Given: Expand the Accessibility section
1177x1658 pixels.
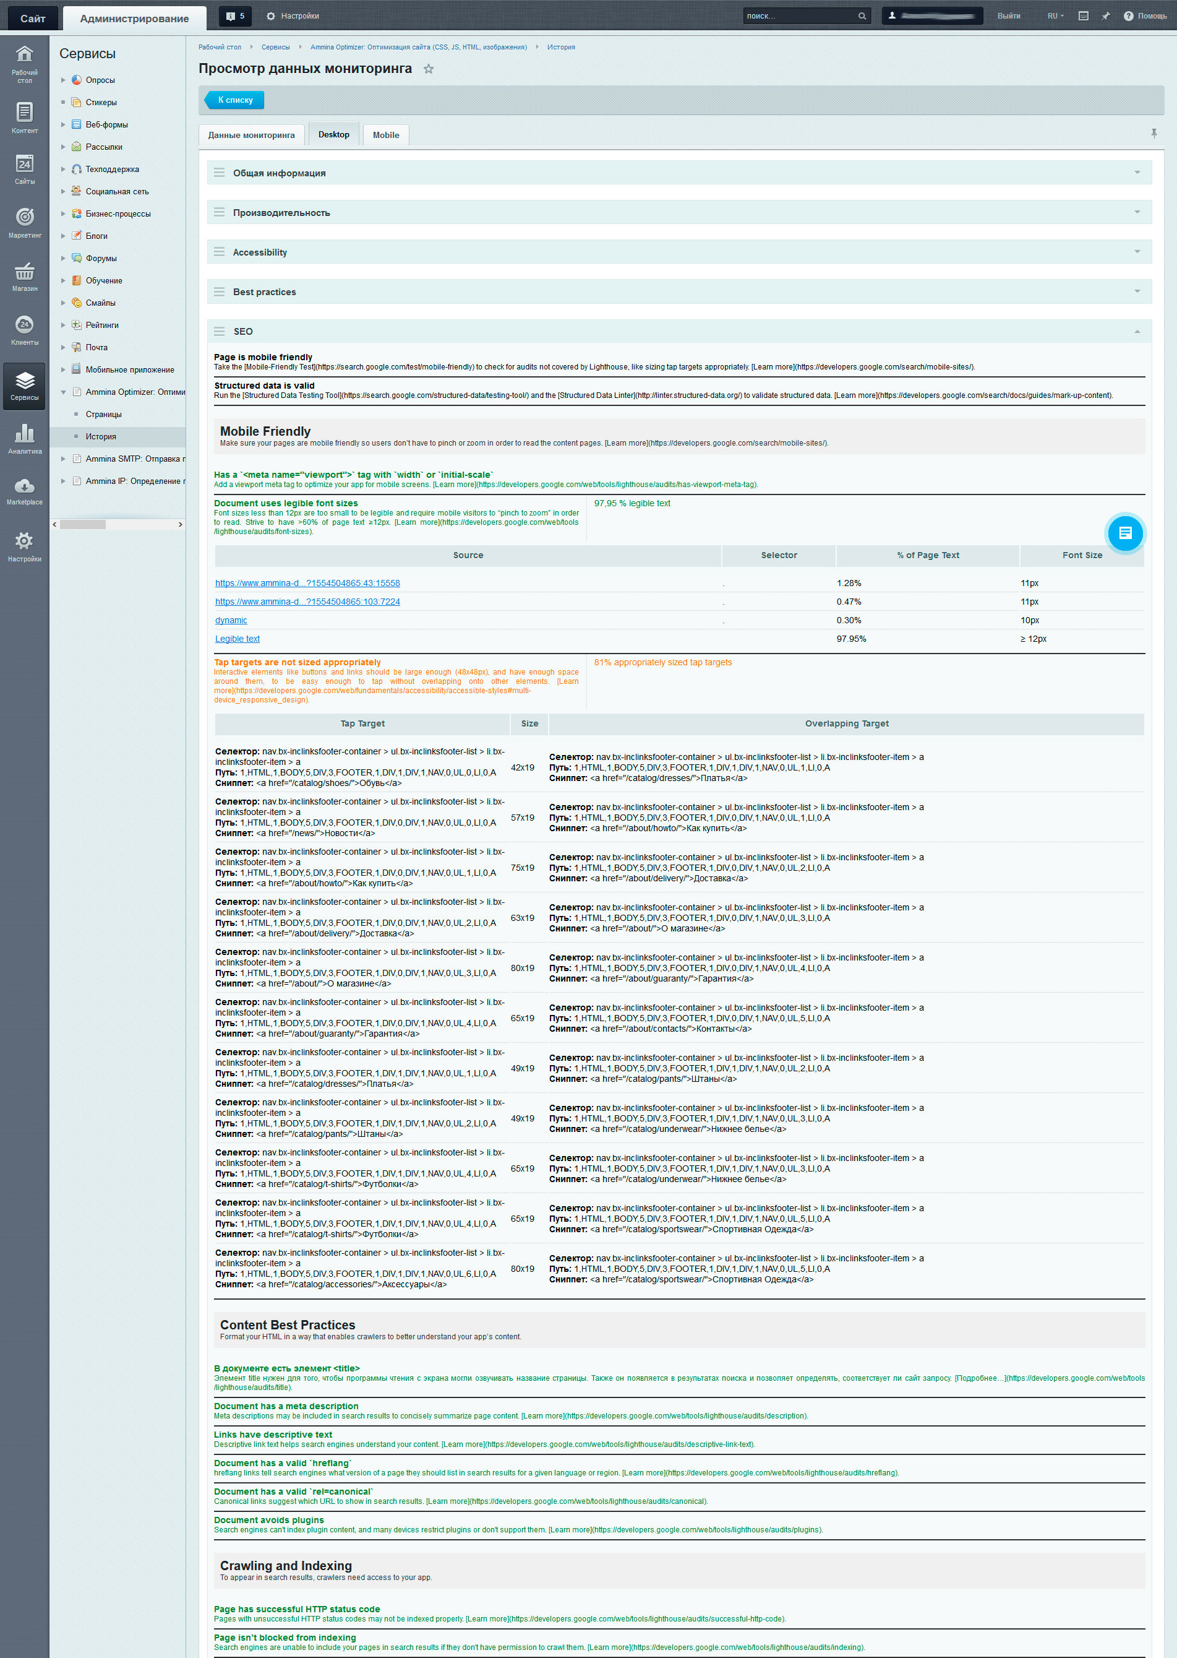Looking at the screenshot, I should (x=1136, y=253).
